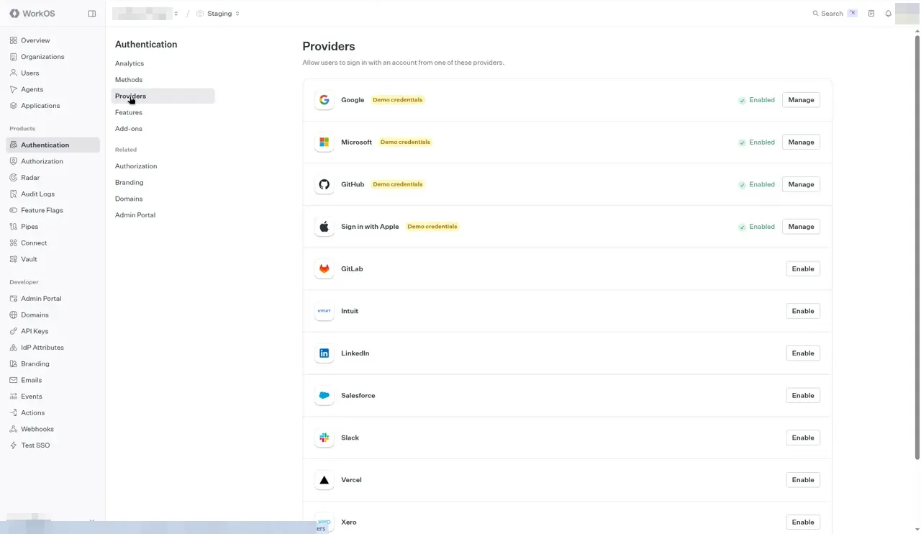Click the Agents icon in sidebar
The width and height of the screenshot is (921, 534).
point(14,89)
